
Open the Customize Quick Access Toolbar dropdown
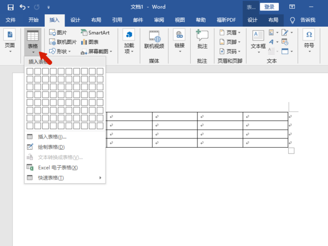click(49, 7)
